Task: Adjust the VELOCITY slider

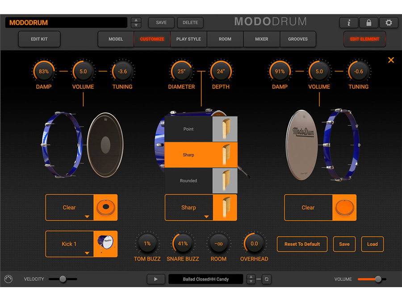Action: pyautogui.click(x=63, y=279)
